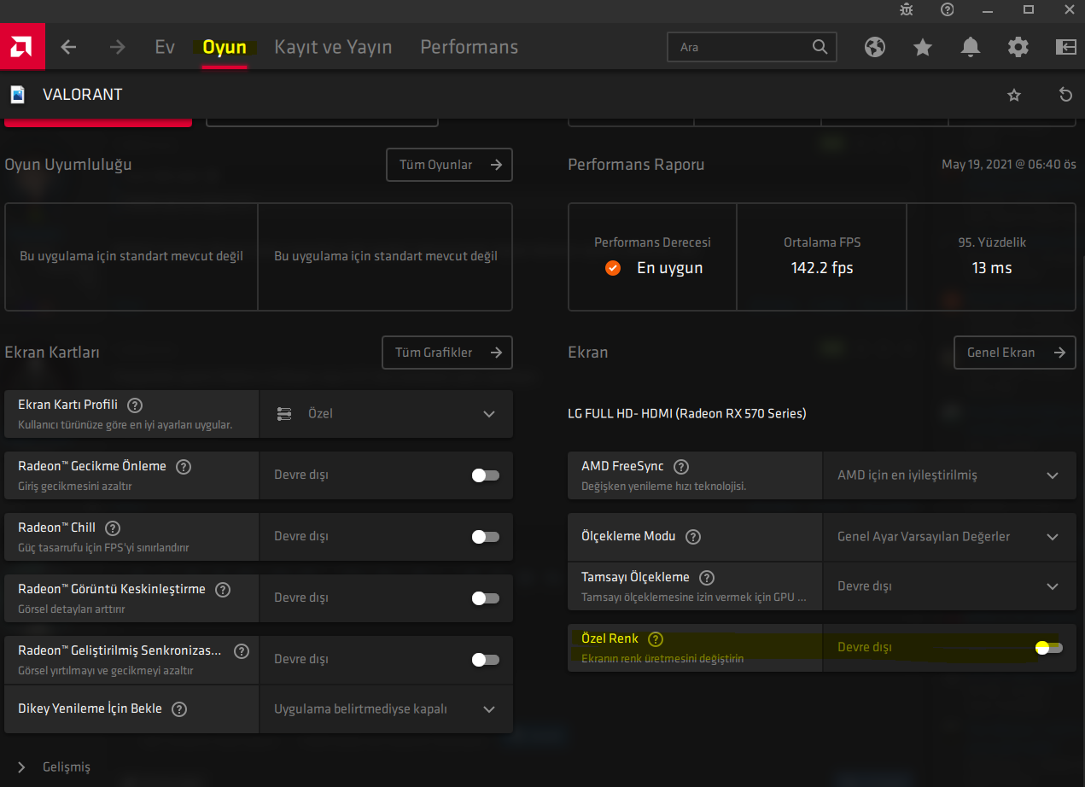Expand the Gelişmiş section
Image resolution: width=1085 pixels, height=787 pixels.
click(53, 767)
